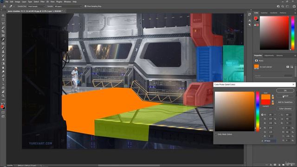Open the History collapsed panel icon
Viewport: 297px width, 167px height.
pyautogui.click(x=250, y=14)
